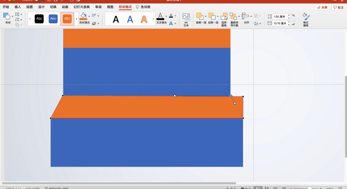
Task: Toggle the lock aspect ratio checkbox
Action: click(294, 20)
